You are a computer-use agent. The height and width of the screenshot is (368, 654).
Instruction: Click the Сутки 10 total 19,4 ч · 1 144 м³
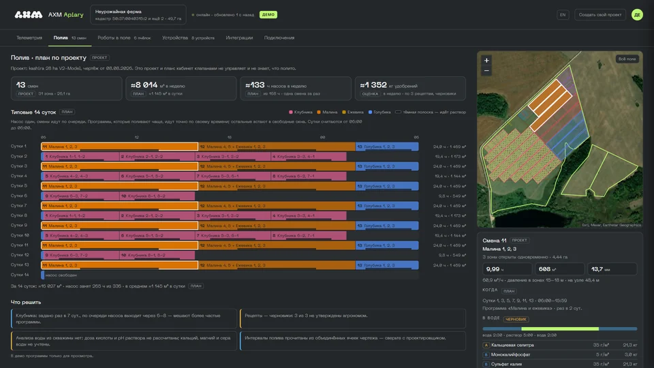point(450,235)
